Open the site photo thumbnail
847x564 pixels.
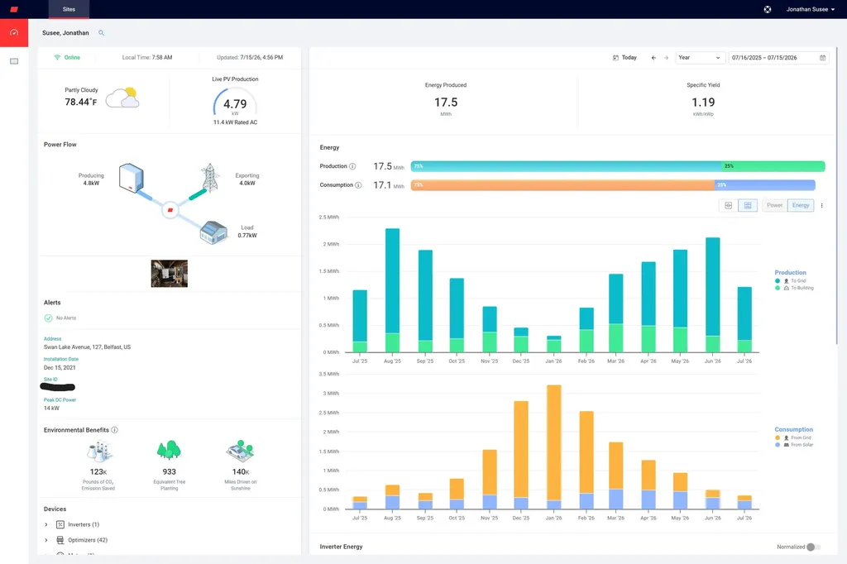[169, 274]
